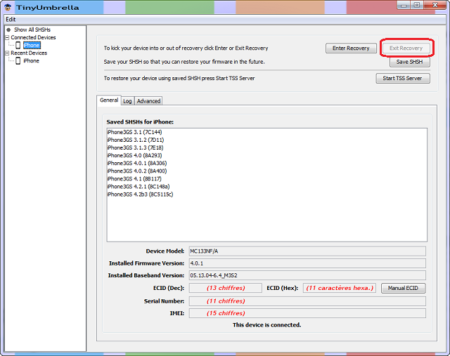Click the ECID (Hex) field

[340, 288]
